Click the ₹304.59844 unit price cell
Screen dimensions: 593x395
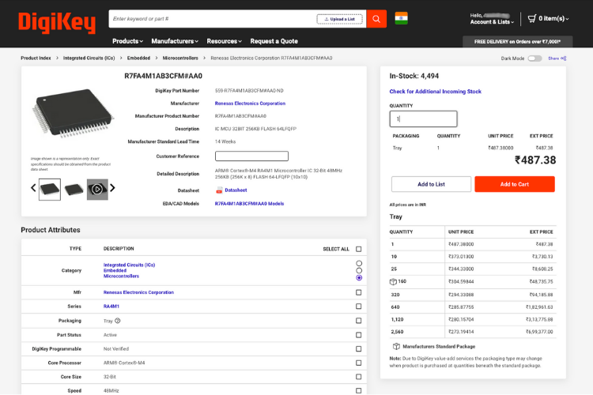[461, 281]
